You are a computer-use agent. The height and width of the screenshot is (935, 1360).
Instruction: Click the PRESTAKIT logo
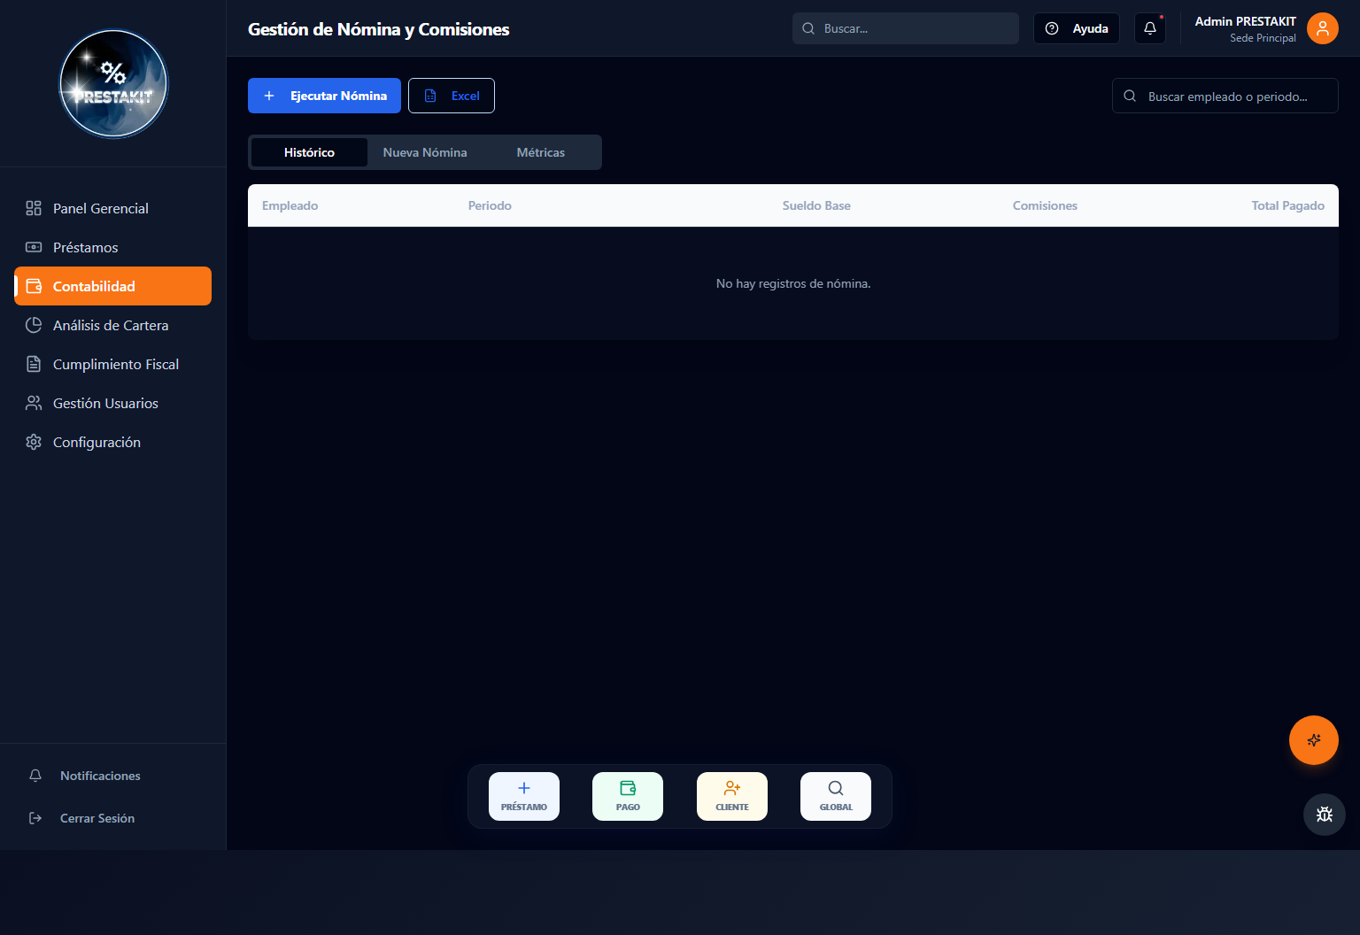point(113,84)
